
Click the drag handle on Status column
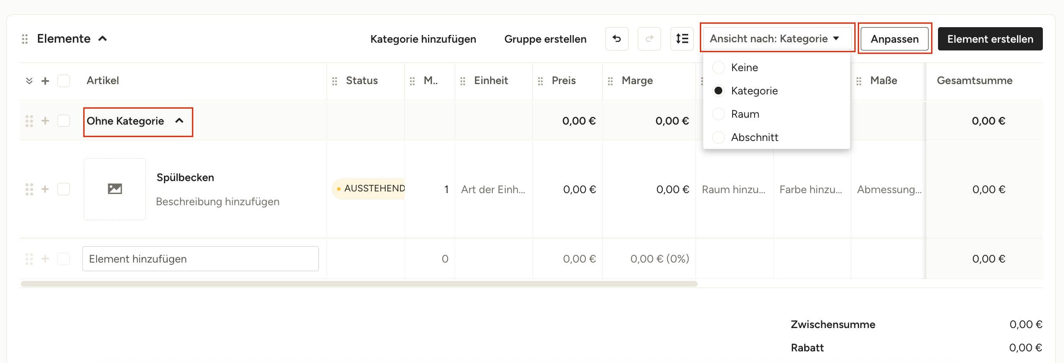[334, 81]
